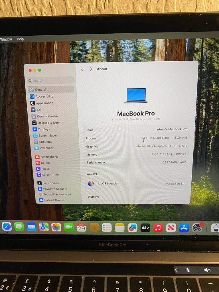The image size is (219, 292).
Task: Open Siri settings
Action: pos(36,110)
